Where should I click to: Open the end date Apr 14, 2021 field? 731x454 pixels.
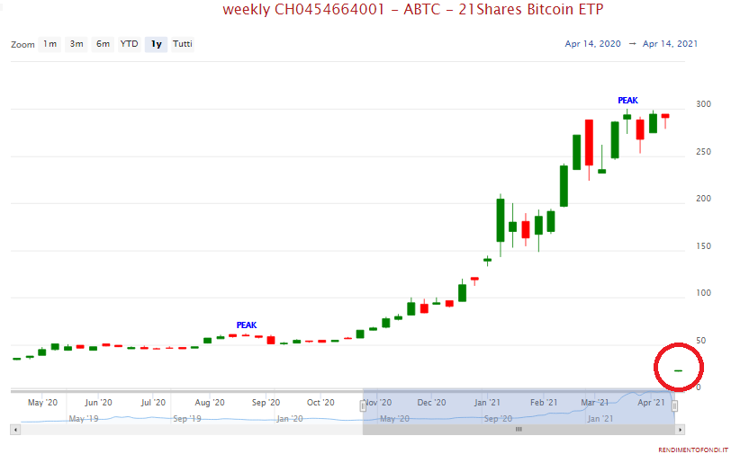click(670, 44)
